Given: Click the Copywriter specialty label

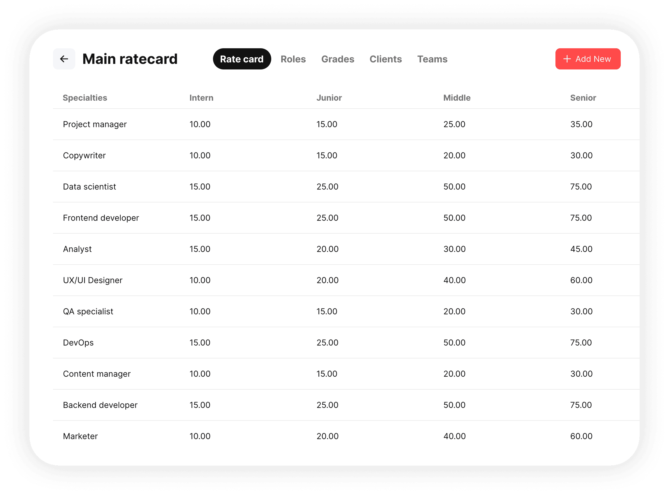Looking at the screenshot, I should [x=84, y=155].
